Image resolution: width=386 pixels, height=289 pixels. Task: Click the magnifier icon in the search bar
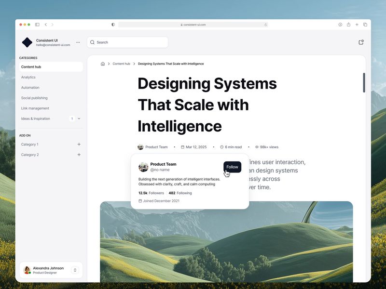(x=92, y=42)
